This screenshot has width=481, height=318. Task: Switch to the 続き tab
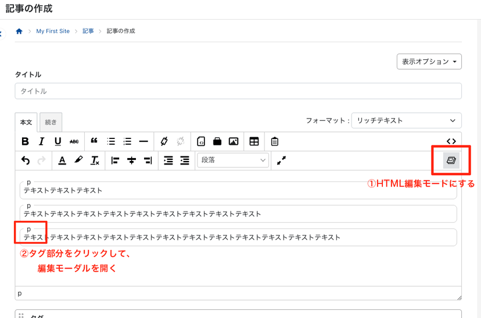coord(51,122)
